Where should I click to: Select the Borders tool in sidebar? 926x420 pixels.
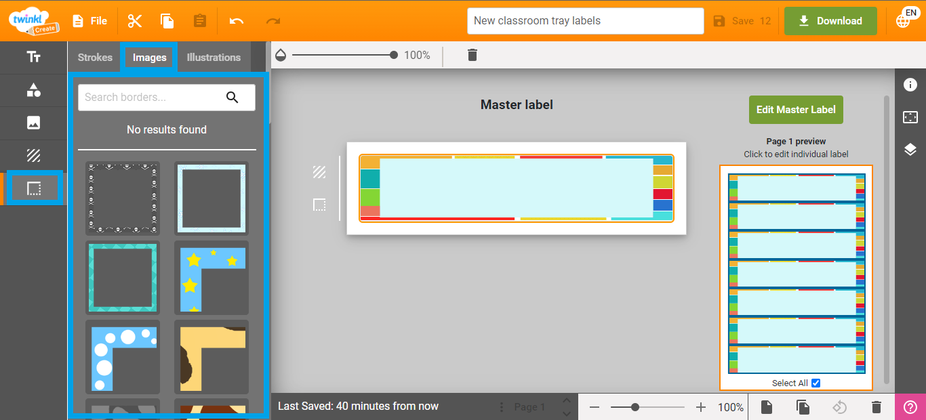click(34, 188)
